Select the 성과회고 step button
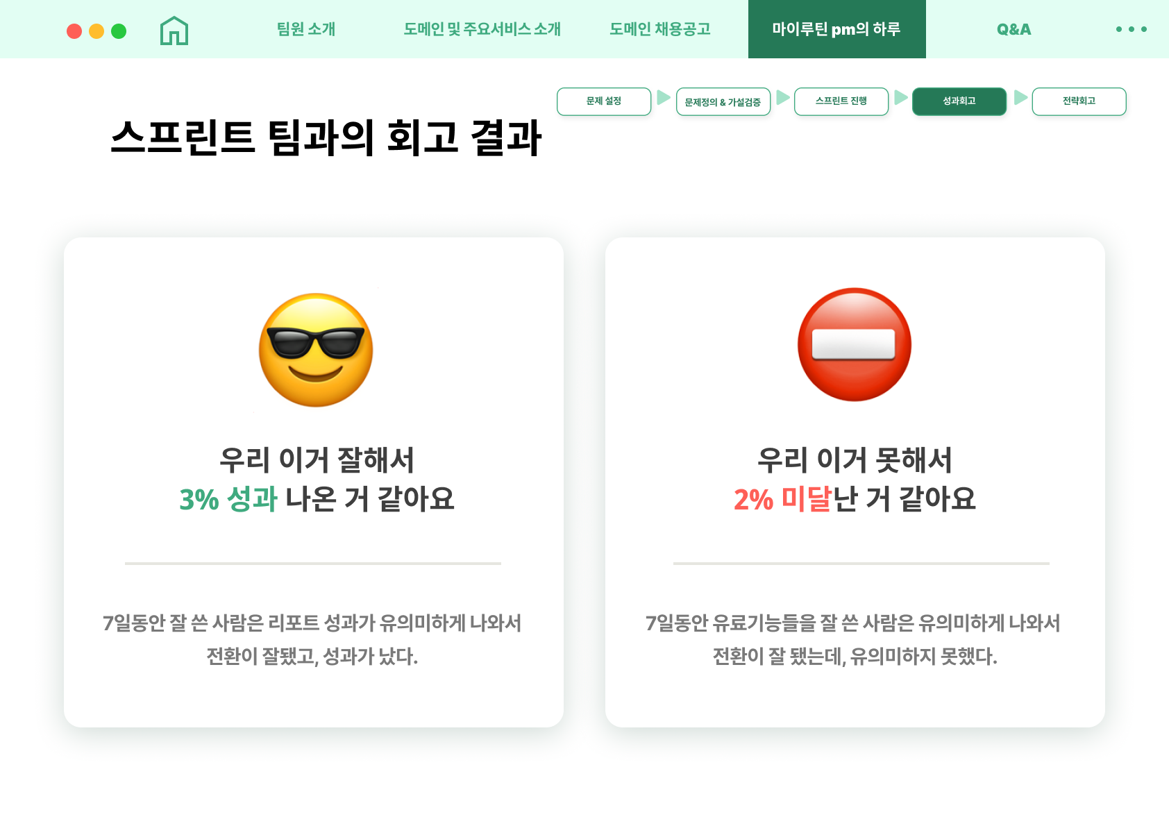1169x826 pixels. coord(959,101)
